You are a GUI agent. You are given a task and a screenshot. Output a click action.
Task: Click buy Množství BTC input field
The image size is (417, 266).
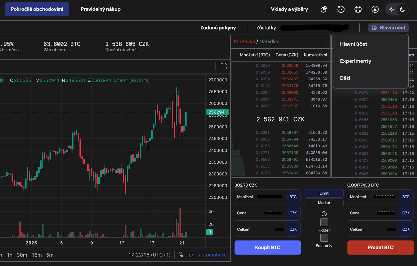pos(268,197)
